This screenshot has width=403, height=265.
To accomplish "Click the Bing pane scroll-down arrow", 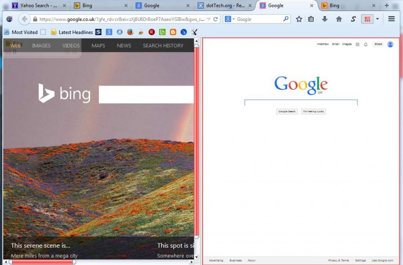I will 197,257.
